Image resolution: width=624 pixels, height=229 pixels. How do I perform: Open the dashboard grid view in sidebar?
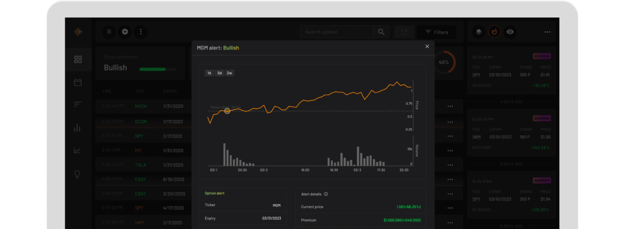(78, 59)
